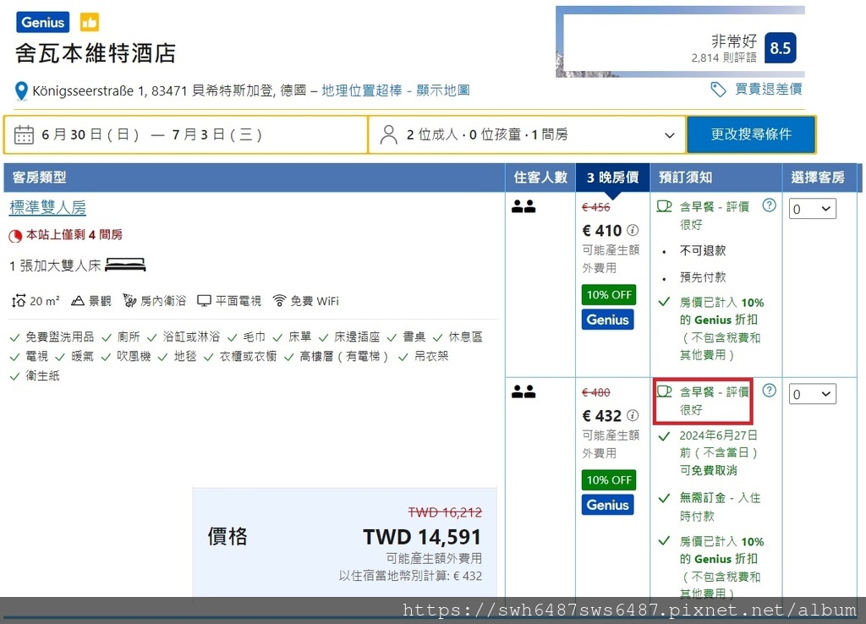Click the struck-through € 480 price

click(596, 392)
